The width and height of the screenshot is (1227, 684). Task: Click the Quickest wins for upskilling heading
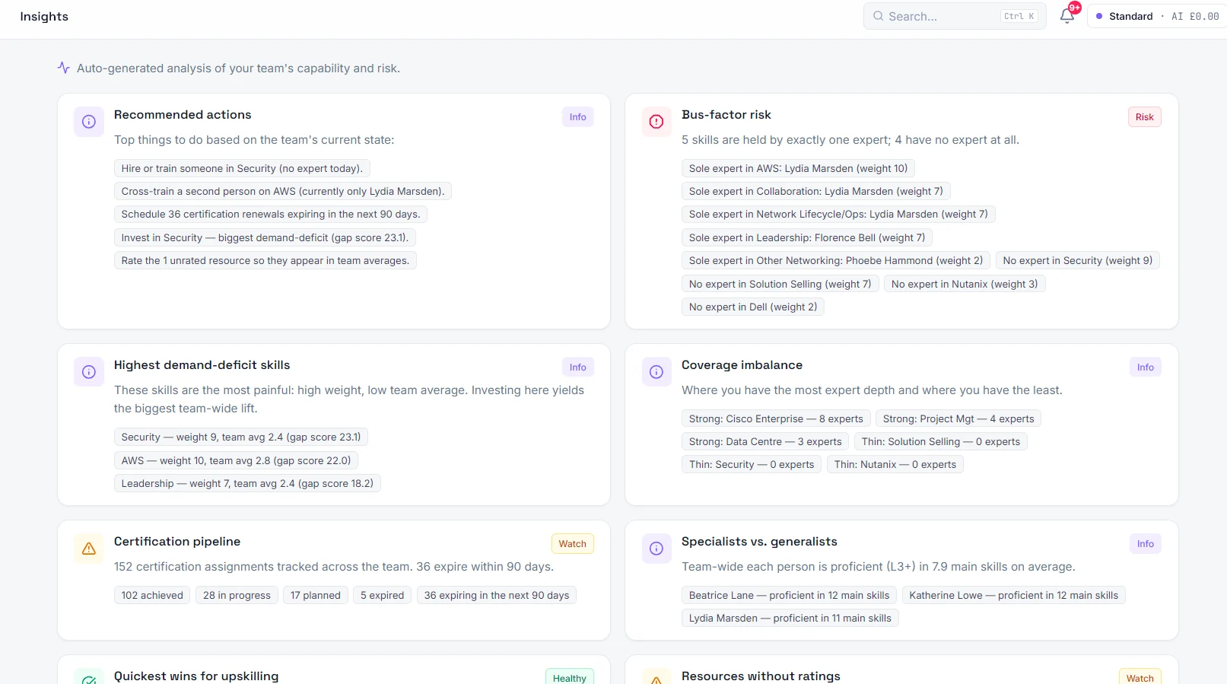pos(196,676)
